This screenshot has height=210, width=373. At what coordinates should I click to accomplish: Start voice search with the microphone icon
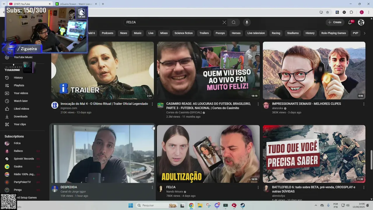pos(247,22)
